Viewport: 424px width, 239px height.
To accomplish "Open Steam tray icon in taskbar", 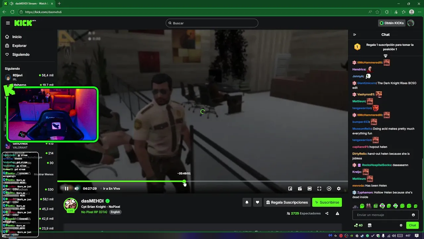I will [362, 236].
